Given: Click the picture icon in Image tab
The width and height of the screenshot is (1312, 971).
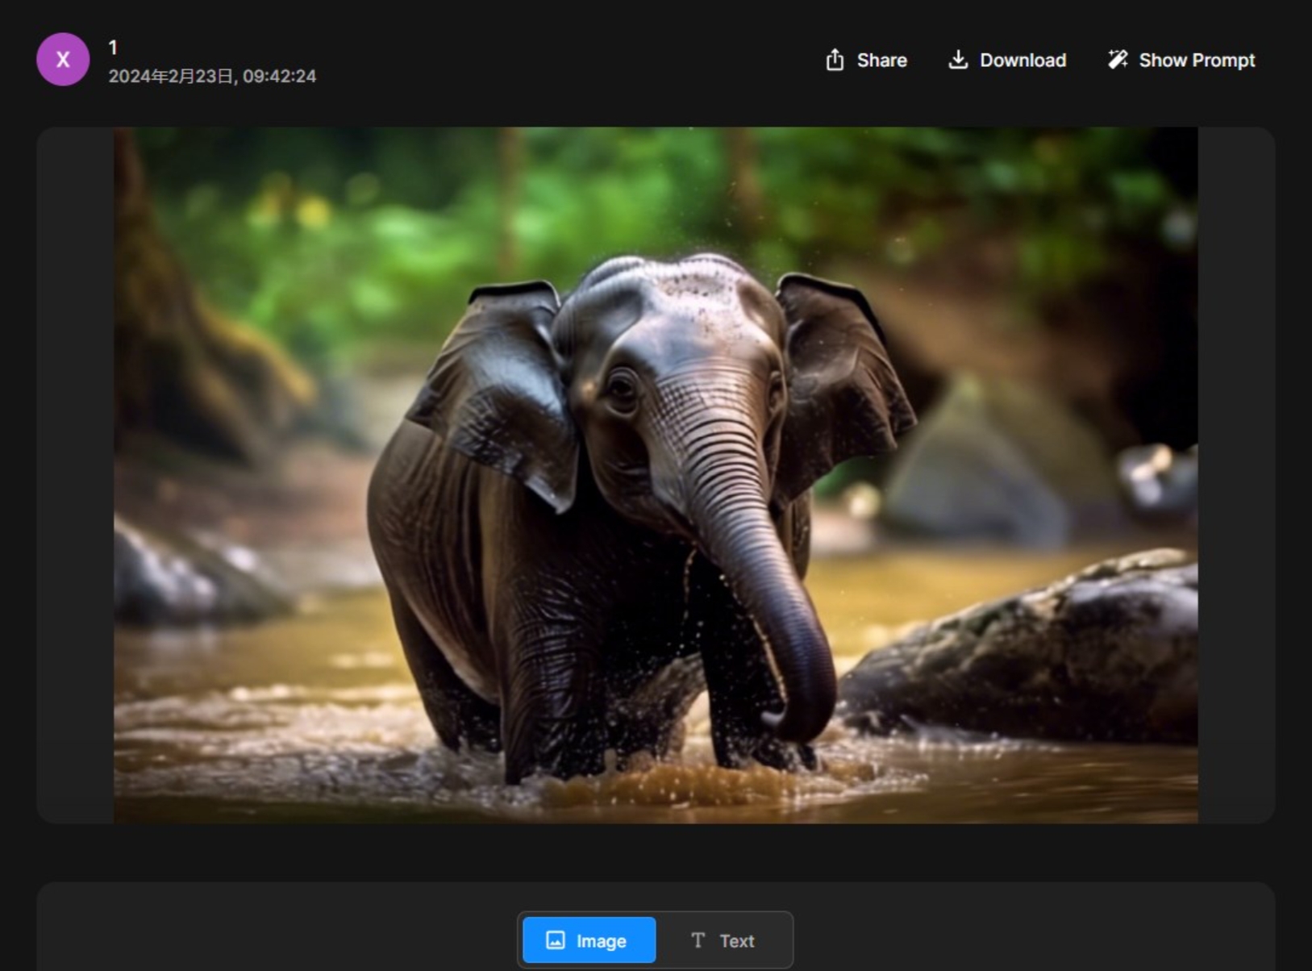Looking at the screenshot, I should [556, 940].
